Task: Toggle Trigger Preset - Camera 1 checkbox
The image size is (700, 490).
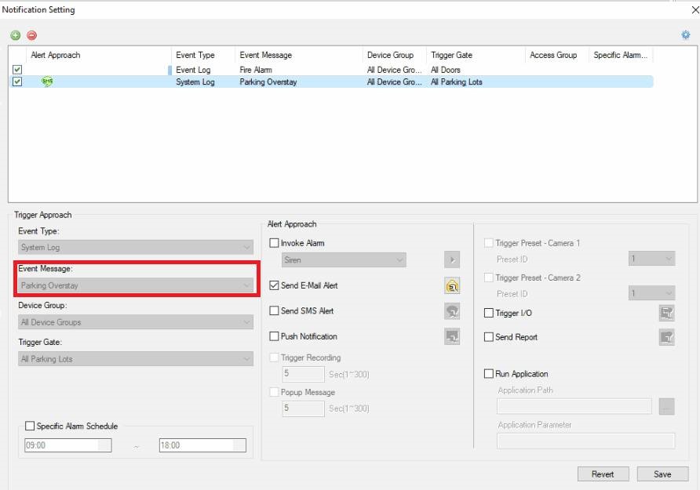Action: click(x=489, y=243)
